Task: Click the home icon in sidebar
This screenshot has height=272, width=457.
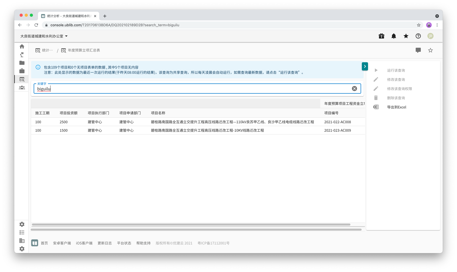Action: coord(22,46)
